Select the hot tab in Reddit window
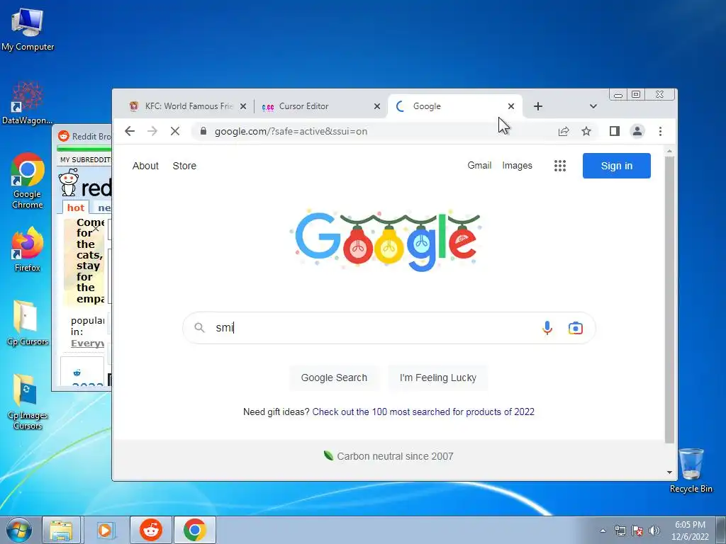This screenshot has height=544, width=726. 75,208
